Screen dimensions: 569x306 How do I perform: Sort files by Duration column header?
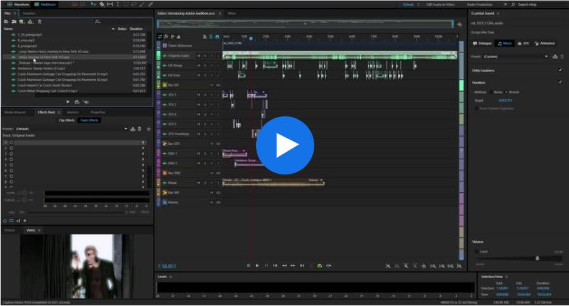tap(137, 28)
